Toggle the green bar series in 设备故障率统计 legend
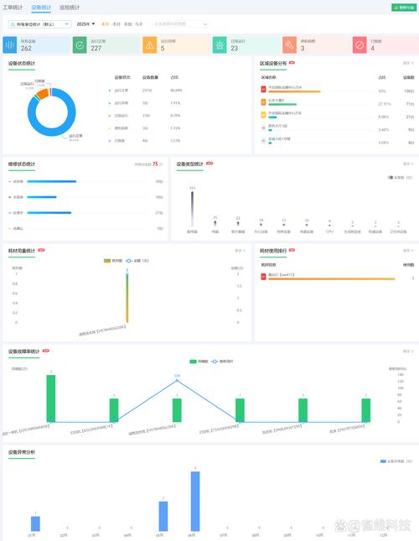This screenshot has width=419, height=541. 199,362
